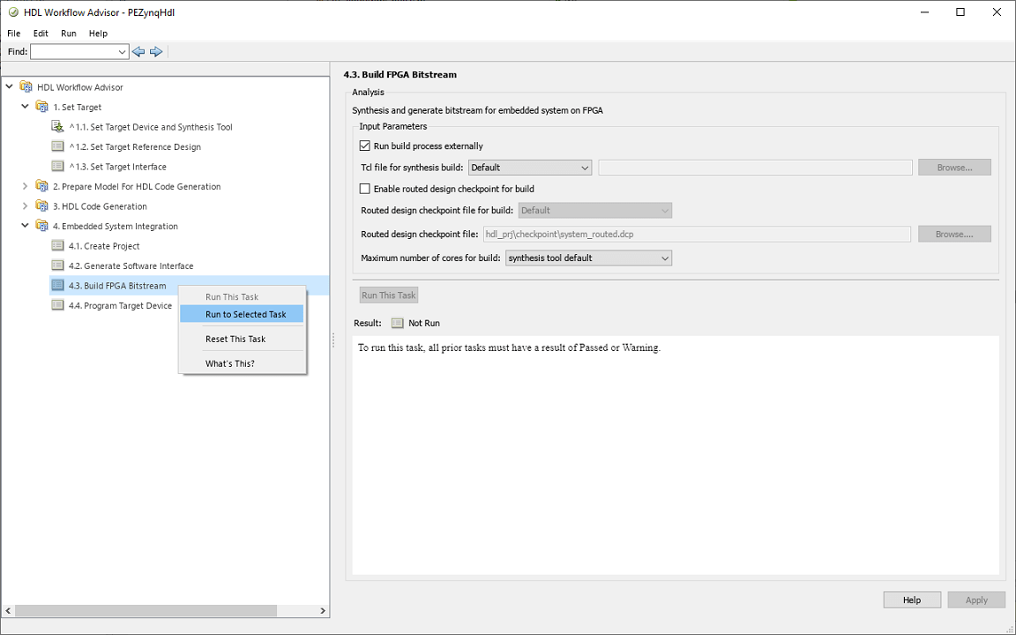
Task: Open the Run menu
Action: 69,34
